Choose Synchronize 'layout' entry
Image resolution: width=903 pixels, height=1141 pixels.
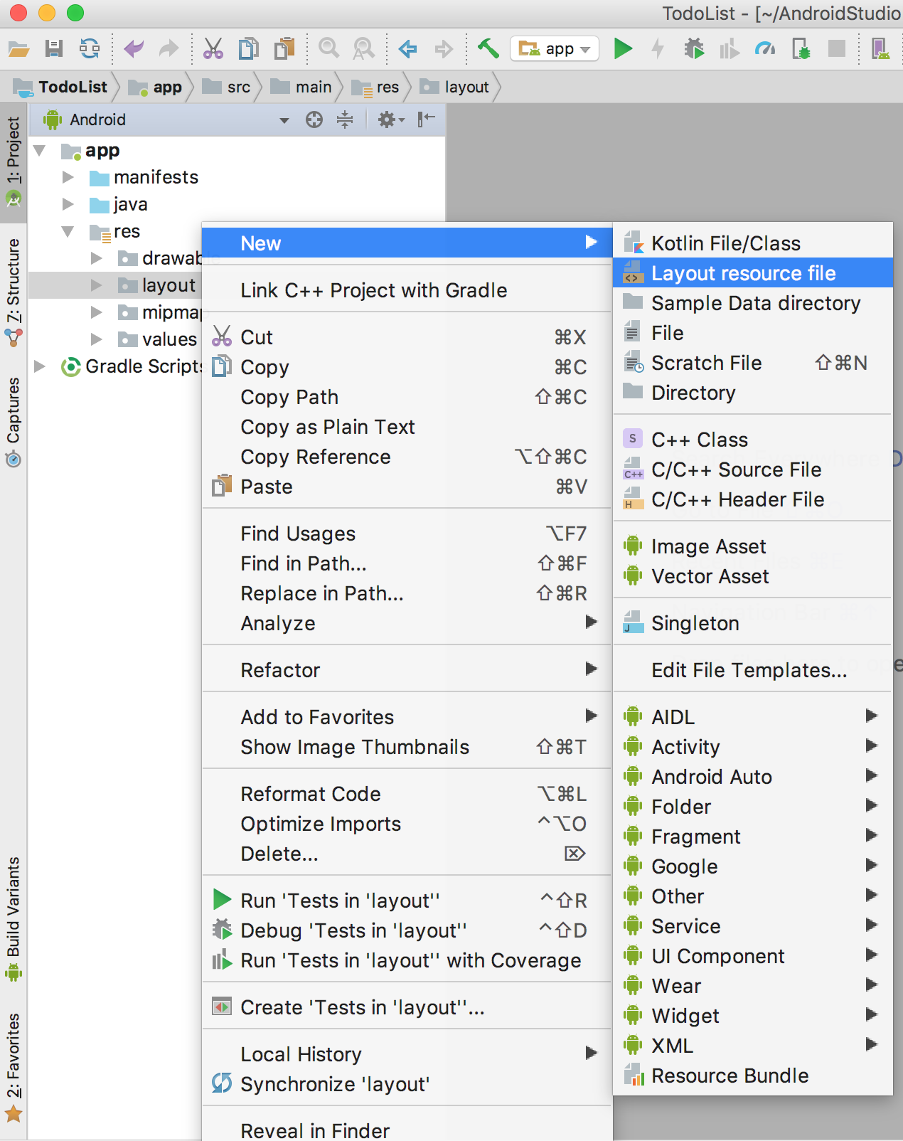[407, 1084]
